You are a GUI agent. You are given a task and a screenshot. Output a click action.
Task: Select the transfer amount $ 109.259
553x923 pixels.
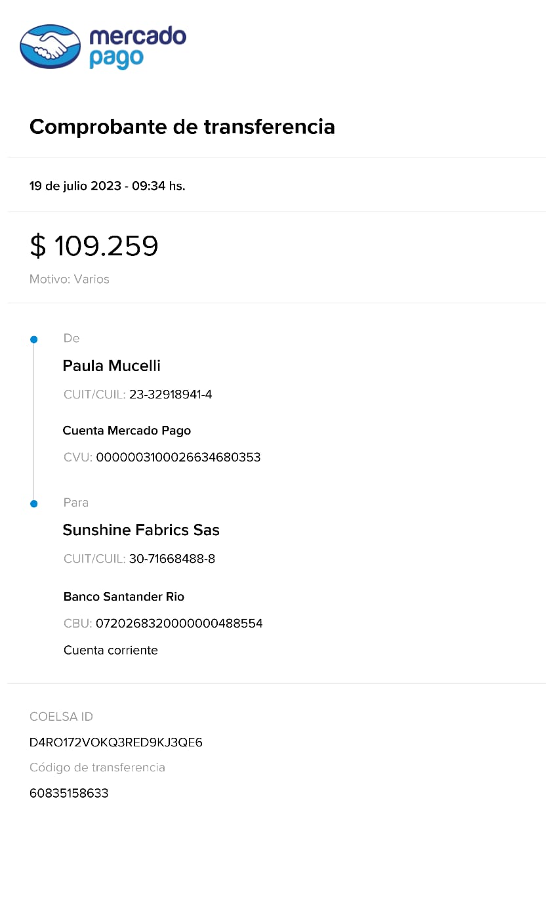(94, 246)
